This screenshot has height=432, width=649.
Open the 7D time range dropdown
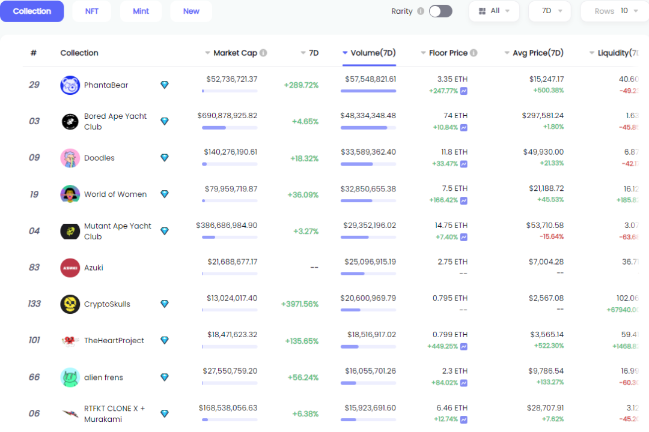coord(550,11)
